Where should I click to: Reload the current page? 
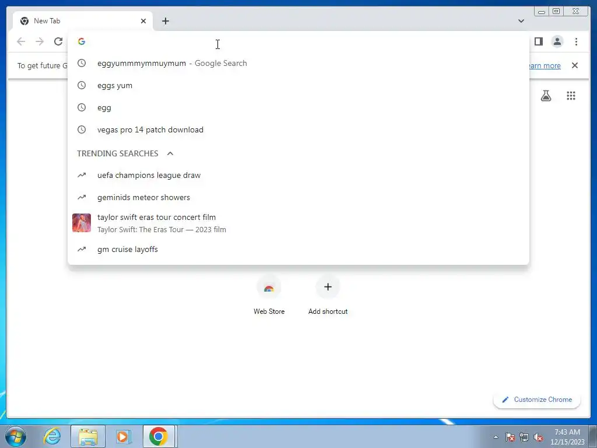[58, 41]
